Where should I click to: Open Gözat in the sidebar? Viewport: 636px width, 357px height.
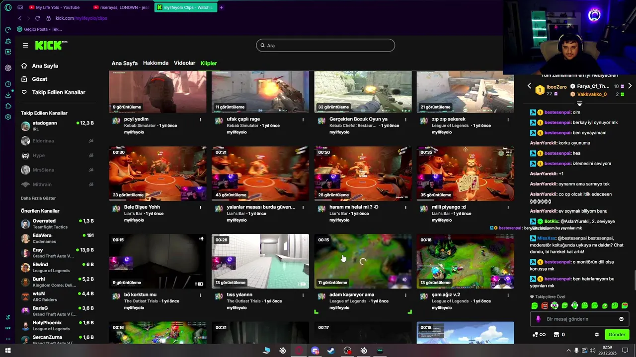pos(34,79)
